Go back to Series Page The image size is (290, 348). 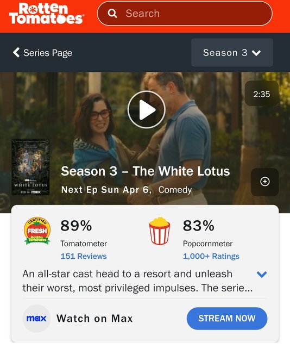click(x=42, y=53)
